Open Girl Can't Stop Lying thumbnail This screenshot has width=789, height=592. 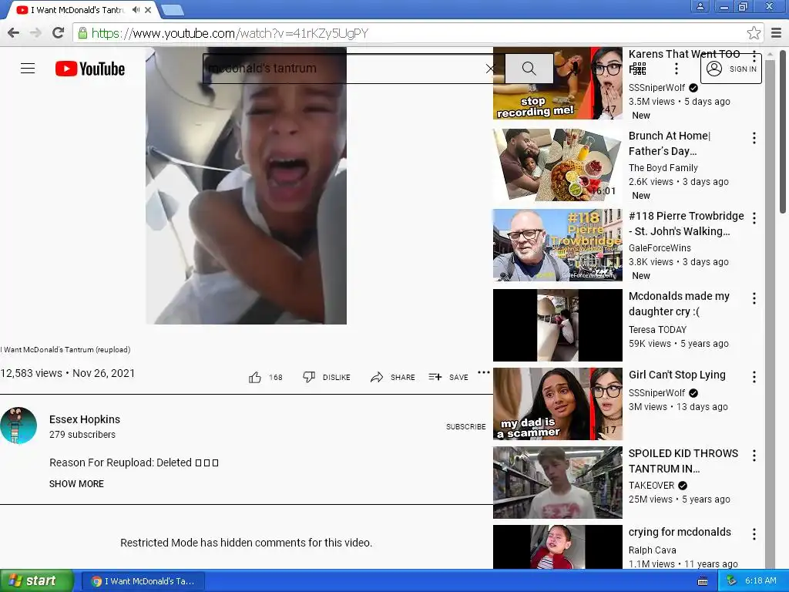[558, 404]
